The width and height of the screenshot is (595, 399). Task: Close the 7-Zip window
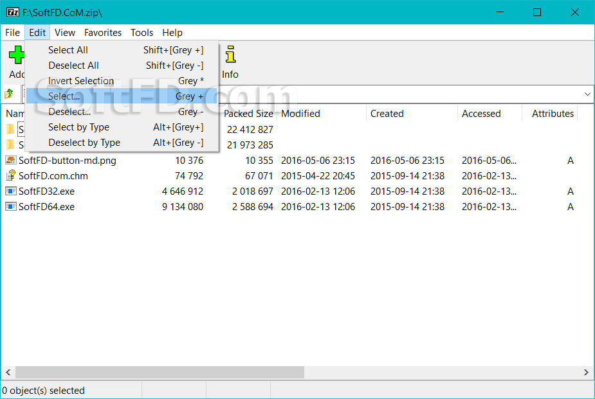point(575,12)
